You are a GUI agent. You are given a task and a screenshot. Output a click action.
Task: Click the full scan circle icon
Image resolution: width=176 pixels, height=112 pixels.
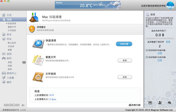point(147,57)
